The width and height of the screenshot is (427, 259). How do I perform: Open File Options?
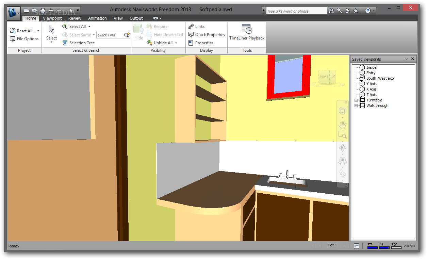24,39
